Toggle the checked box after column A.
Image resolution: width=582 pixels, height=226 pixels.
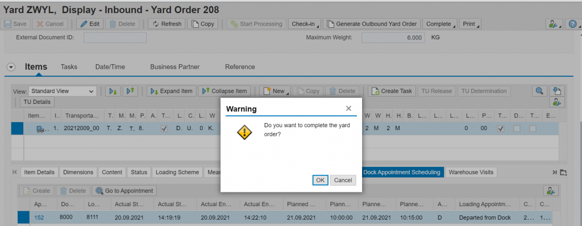point(165,129)
